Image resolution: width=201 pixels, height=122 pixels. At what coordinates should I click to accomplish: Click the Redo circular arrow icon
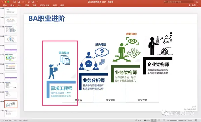[x=28, y=2]
